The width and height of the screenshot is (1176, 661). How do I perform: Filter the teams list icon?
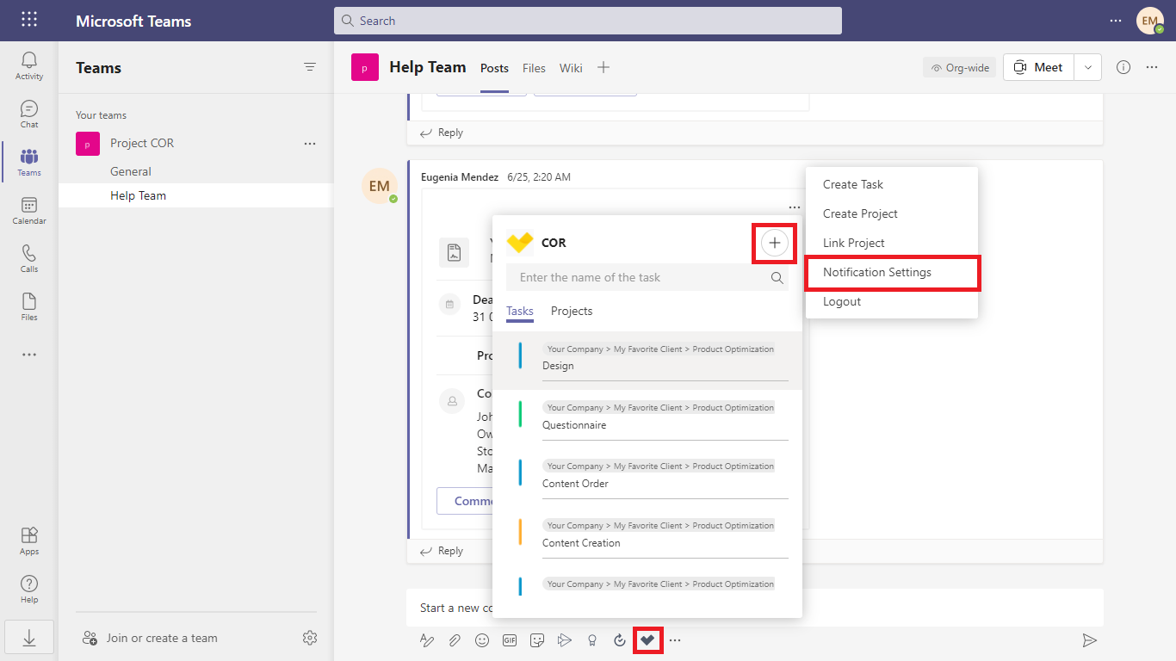310,67
